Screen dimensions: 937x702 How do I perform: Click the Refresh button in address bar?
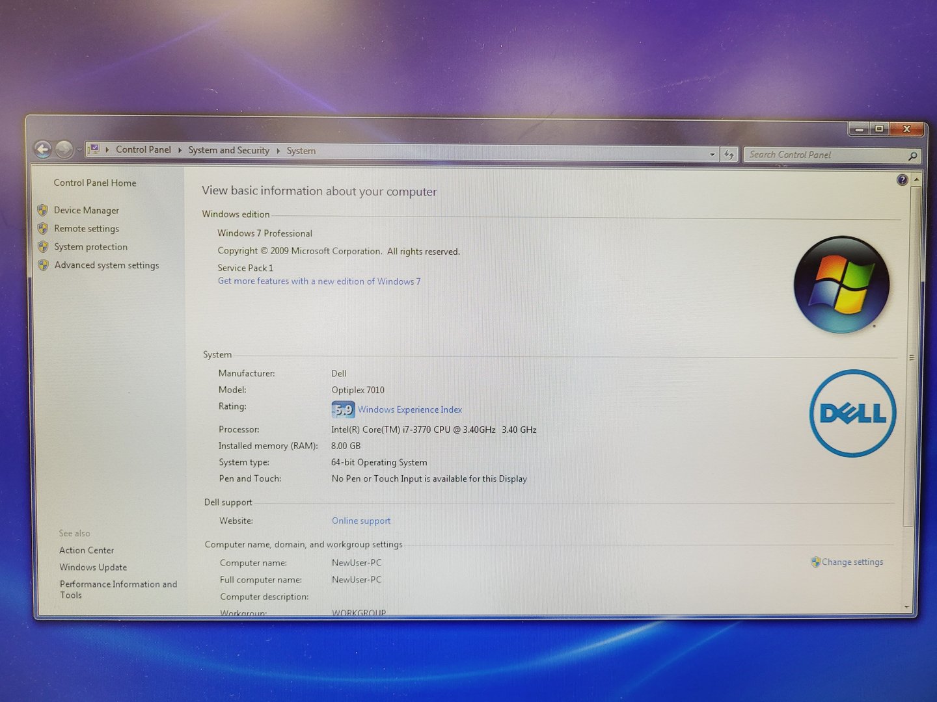tap(729, 155)
